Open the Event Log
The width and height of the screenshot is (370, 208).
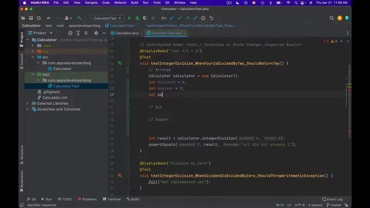(332, 199)
